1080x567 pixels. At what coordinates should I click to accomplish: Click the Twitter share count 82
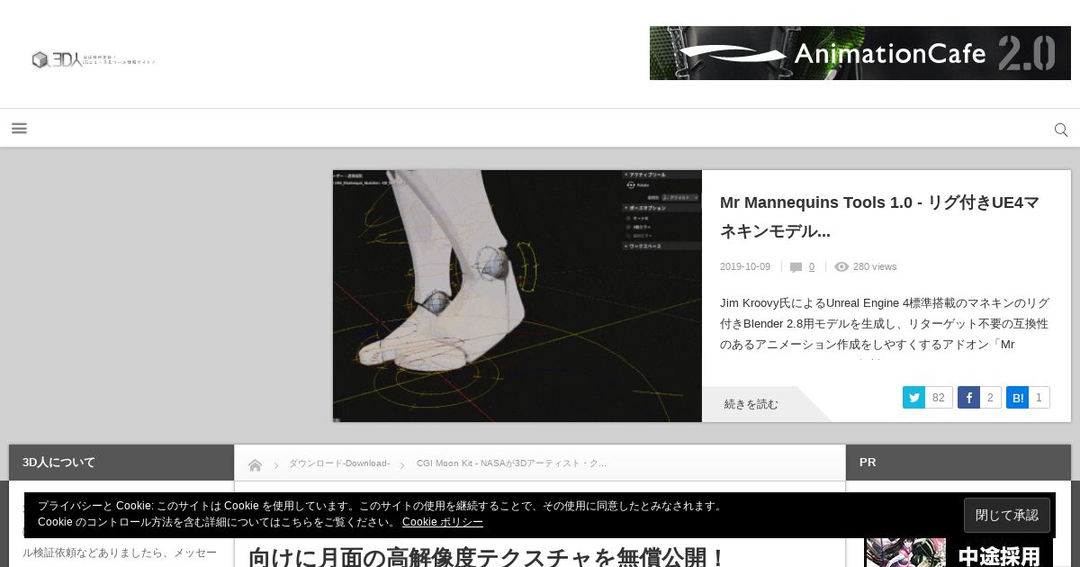[x=939, y=398]
